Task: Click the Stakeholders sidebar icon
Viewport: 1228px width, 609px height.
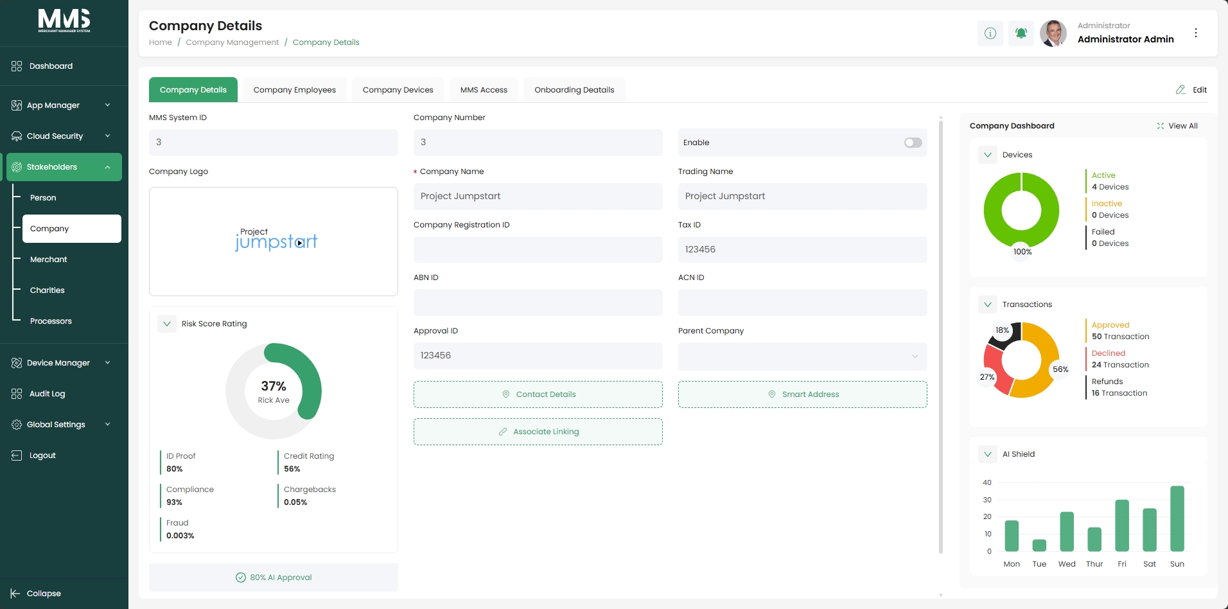Action: coord(17,167)
